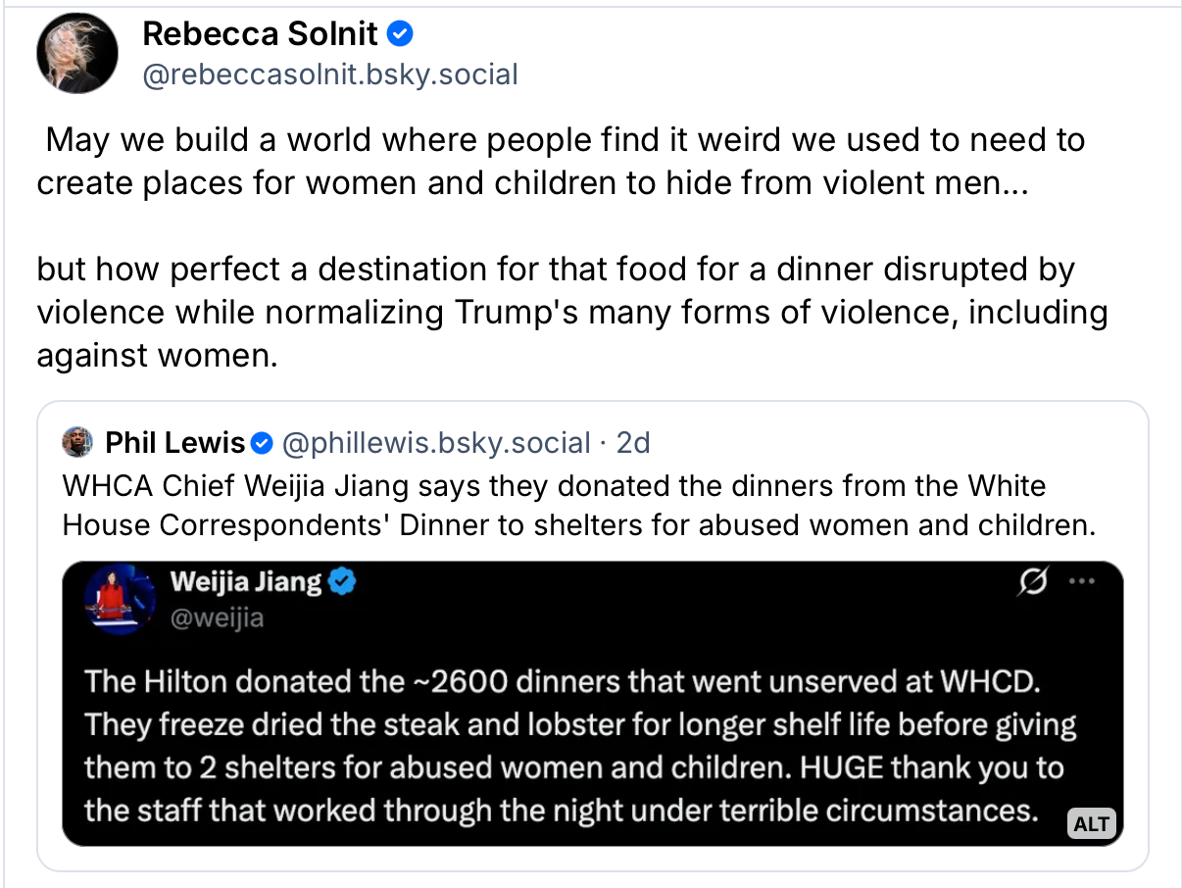Click Solnit's post text starting "May we build"
Image resolution: width=1182 pixels, height=888 pixels.
click(x=561, y=162)
